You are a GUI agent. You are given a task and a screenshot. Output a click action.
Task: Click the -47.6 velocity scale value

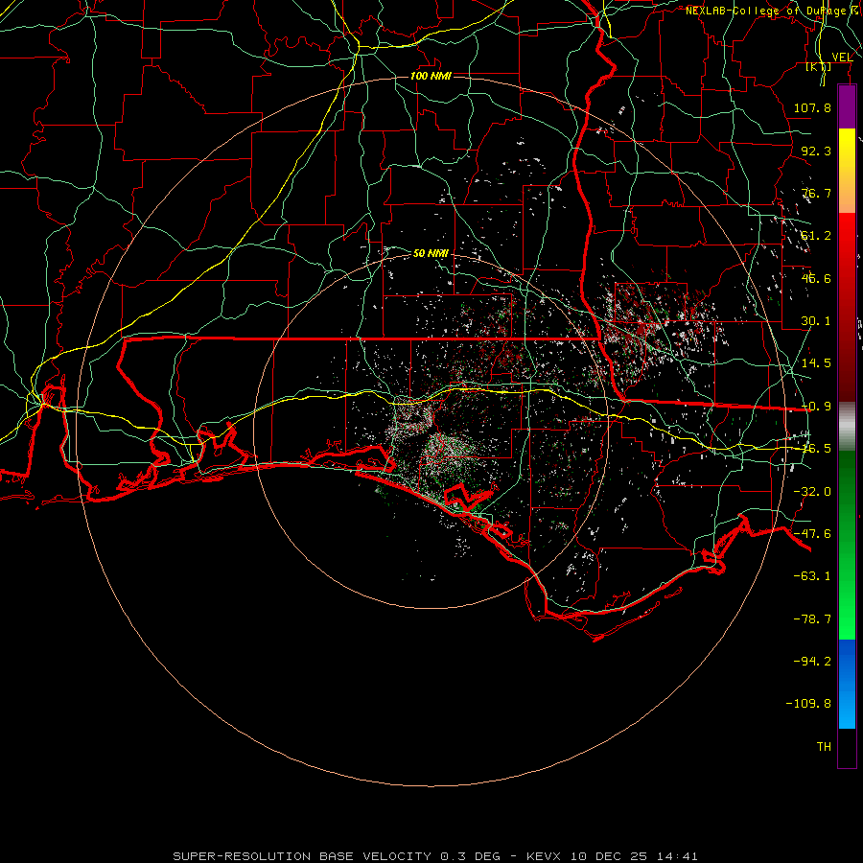[812, 534]
